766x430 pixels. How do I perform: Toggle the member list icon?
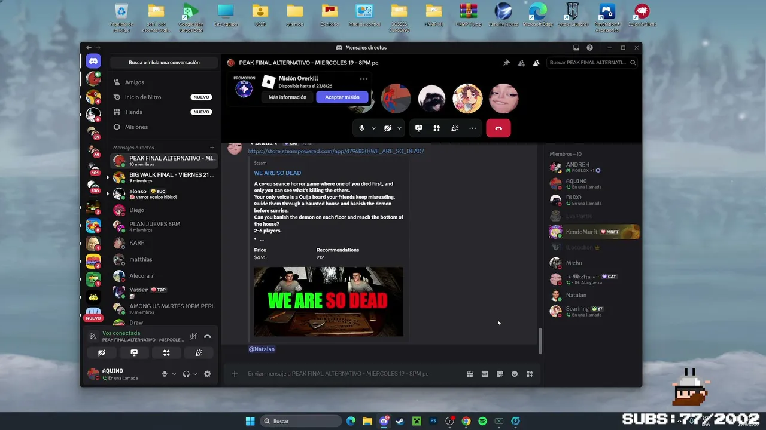click(536, 63)
